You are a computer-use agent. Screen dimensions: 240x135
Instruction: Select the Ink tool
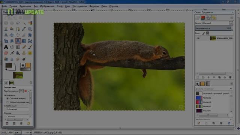click(18, 53)
